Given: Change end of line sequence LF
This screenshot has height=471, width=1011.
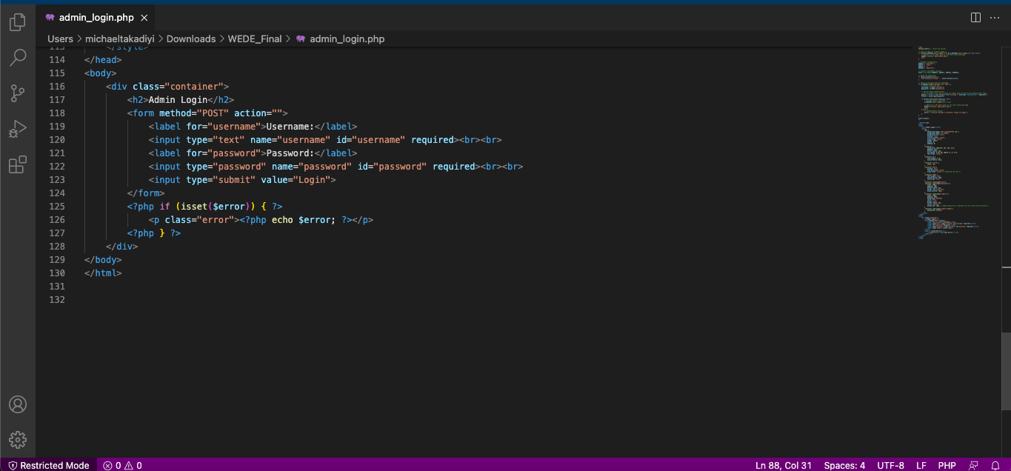Looking at the screenshot, I should [x=921, y=465].
